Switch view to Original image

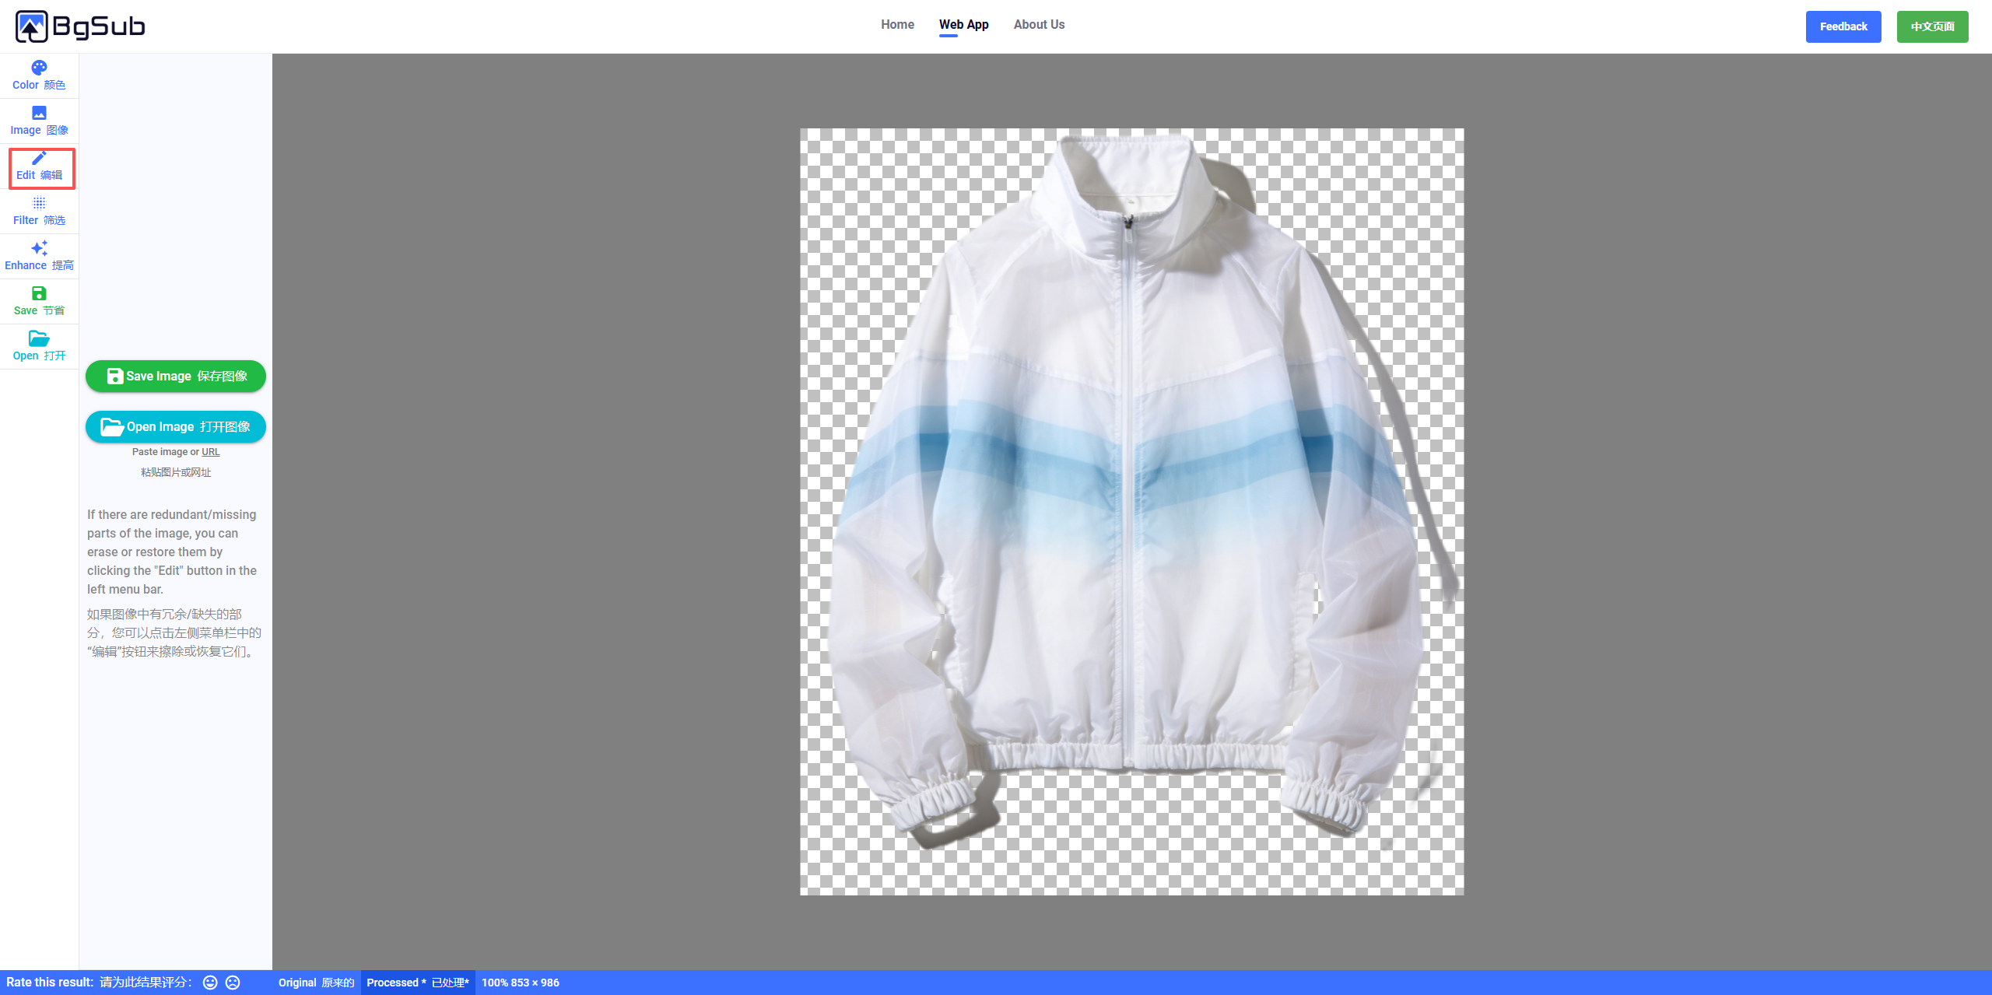pyautogui.click(x=316, y=983)
